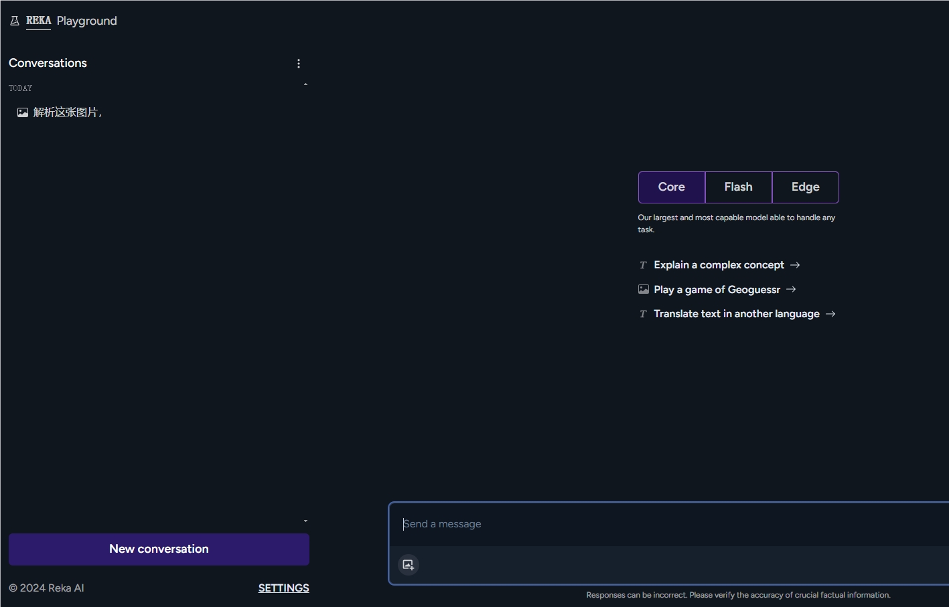Viewport: 949px width, 607px height.
Task: Click the arrow after Translate text in another language
Action: click(830, 314)
